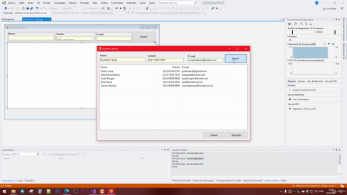Switch to diagnostics Uso da CPU tab
This screenshot has width=347, height=195.
coord(331,81)
